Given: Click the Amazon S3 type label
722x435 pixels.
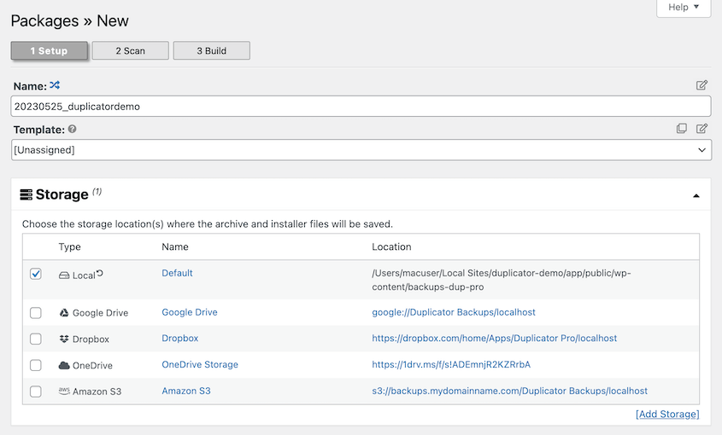Looking at the screenshot, I should pyautogui.click(x=97, y=391).
